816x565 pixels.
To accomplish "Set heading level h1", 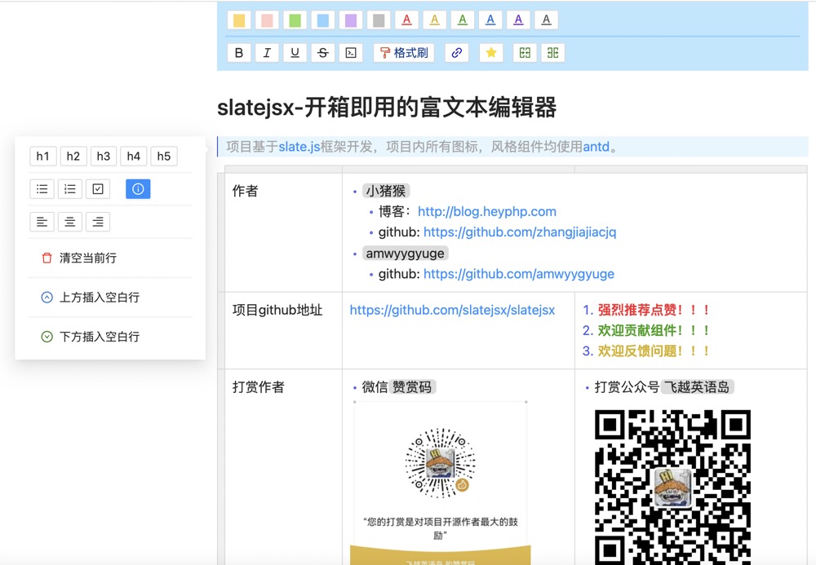I will click(42, 156).
